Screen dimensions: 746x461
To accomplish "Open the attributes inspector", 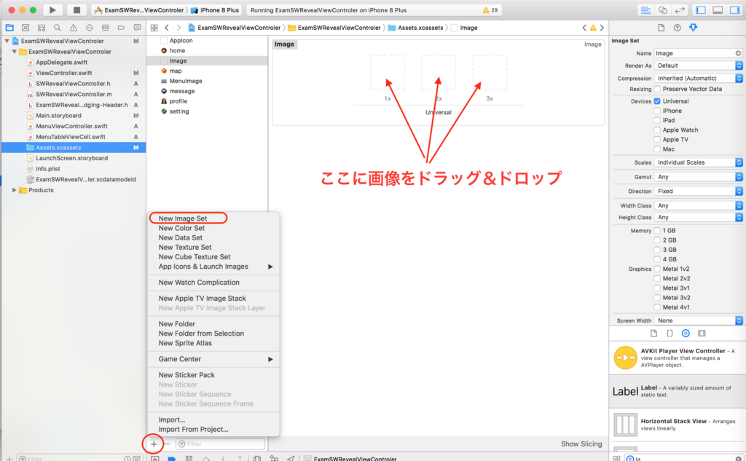I will 694,28.
